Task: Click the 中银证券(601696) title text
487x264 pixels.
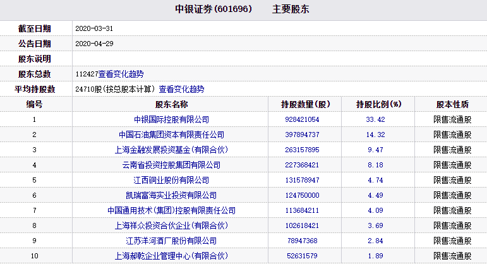Action: [x=213, y=9]
